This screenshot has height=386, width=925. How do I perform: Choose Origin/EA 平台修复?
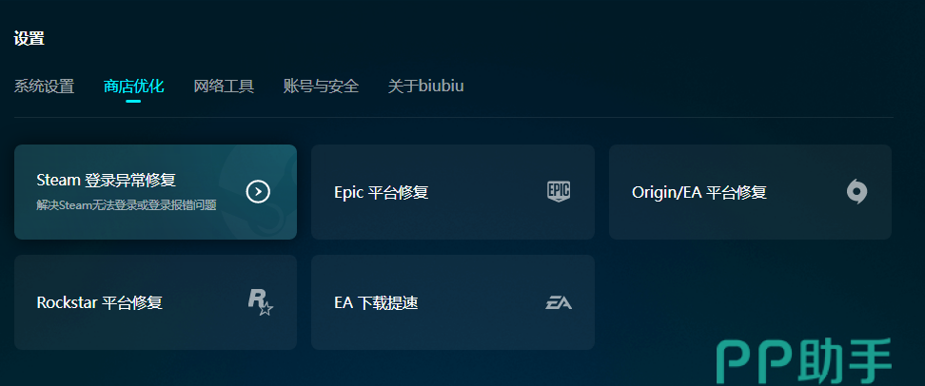coord(699,193)
